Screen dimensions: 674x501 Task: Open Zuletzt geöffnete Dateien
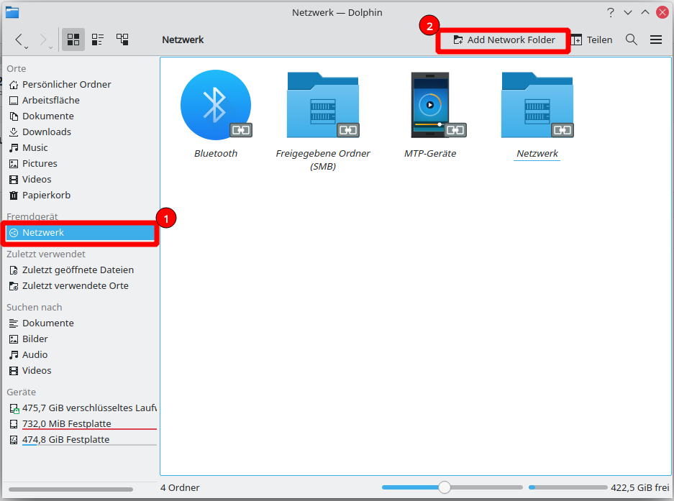80,270
